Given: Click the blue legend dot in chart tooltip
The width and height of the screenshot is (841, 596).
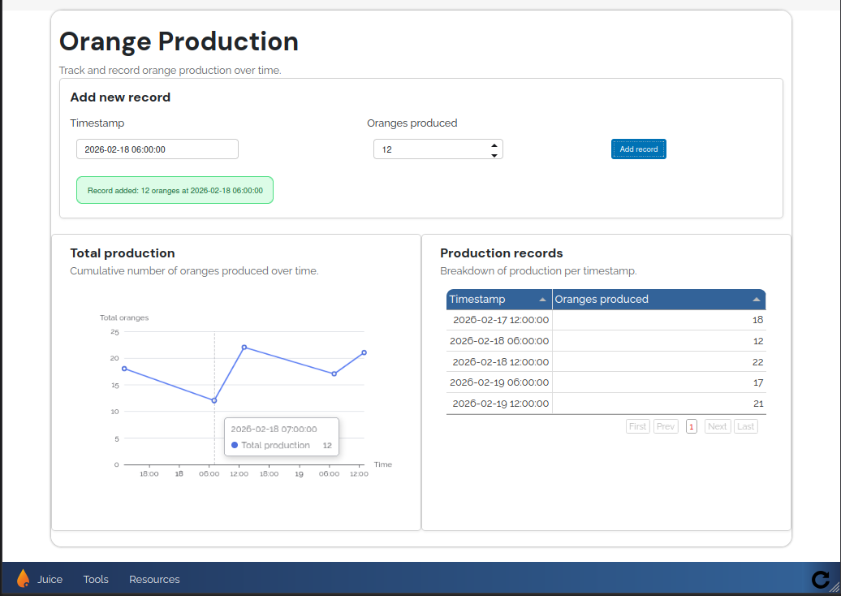Looking at the screenshot, I should pos(235,445).
